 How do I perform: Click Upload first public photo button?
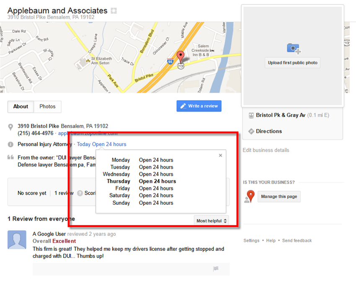coord(292,63)
